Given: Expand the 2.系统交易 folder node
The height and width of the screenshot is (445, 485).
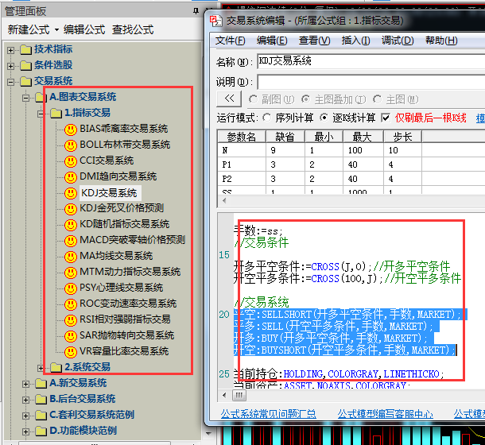Looking at the screenshot, I should pyautogui.click(x=41, y=367).
